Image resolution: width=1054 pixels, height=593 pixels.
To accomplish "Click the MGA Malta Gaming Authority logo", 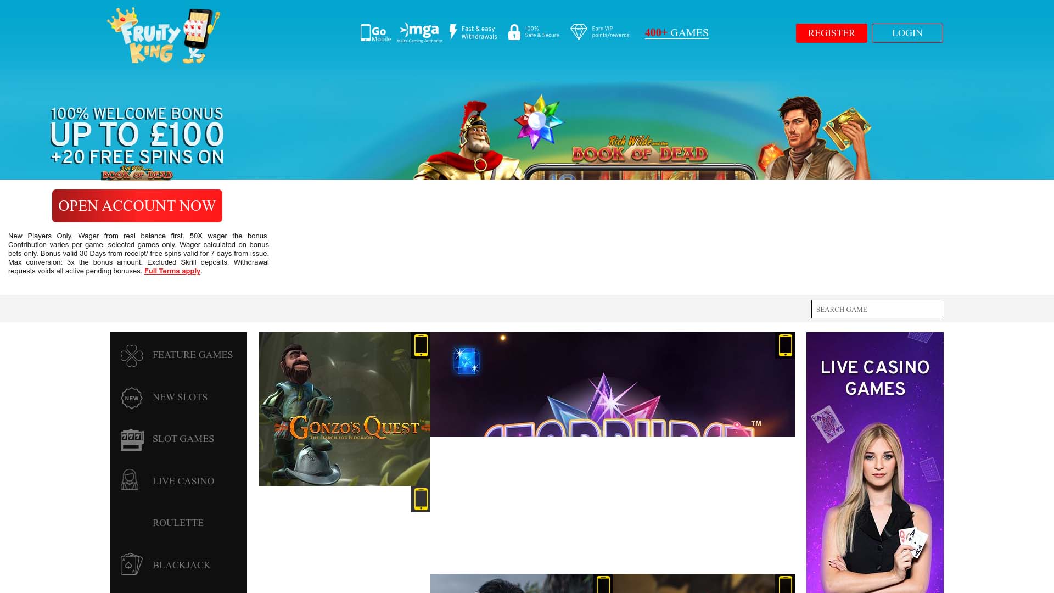I will [419, 32].
